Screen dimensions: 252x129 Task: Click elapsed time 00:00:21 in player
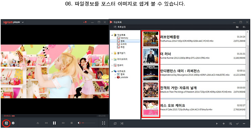(7, 116)
